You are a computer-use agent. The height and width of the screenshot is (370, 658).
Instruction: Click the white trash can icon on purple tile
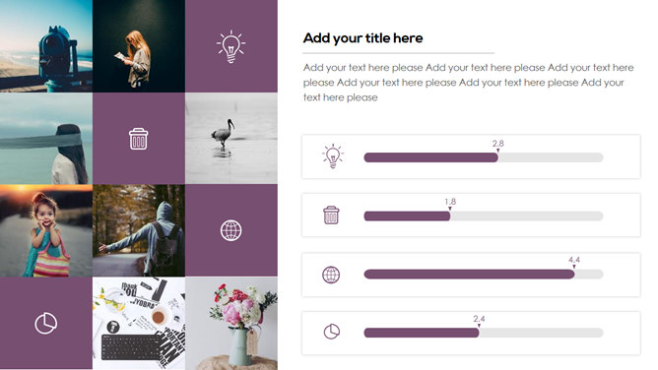139,139
